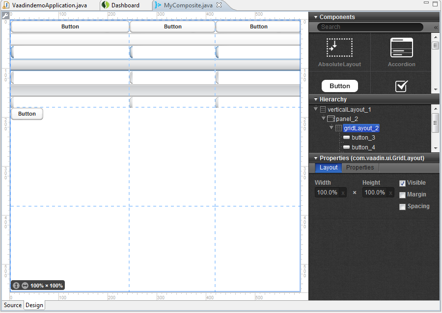Select the Accordion component in the palette
Screen dimensions: 442x313
tap(402, 51)
